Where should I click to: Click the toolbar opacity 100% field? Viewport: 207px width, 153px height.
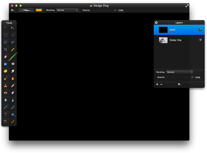121,10
